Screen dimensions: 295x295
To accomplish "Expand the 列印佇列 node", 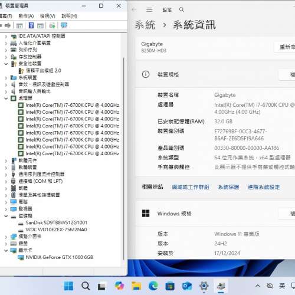I will tap(6, 50).
